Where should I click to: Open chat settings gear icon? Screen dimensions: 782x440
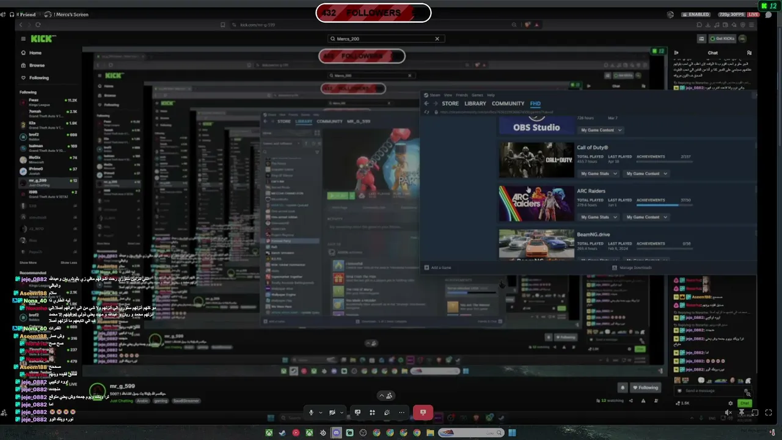coord(731,403)
